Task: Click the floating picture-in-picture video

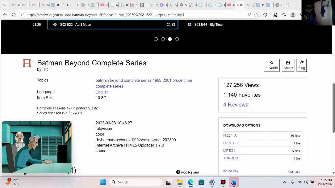Action: (x=37, y=147)
